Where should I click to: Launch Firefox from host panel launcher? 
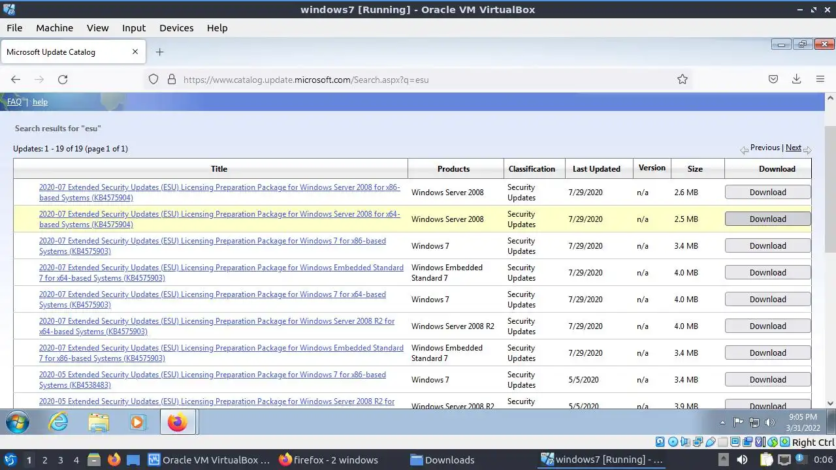tap(114, 460)
